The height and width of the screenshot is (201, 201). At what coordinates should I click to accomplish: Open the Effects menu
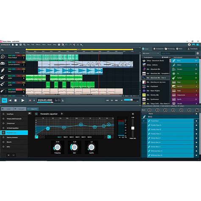tap(38, 45)
